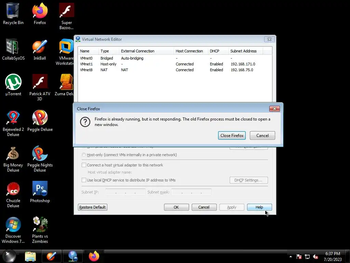Click the Apply button
The width and height of the screenshot is (350, 263).
[x=232, y=207]
